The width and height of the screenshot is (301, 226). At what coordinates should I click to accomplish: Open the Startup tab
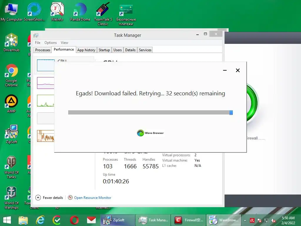point(104,50)
